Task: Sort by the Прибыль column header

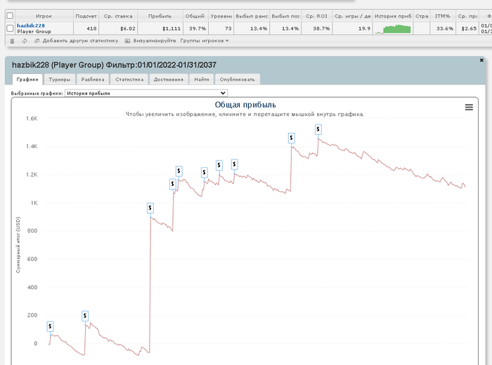Action: tap(160, 16)
